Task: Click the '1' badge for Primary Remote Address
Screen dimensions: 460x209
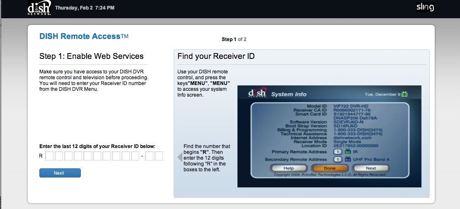Action: (338, 152)
